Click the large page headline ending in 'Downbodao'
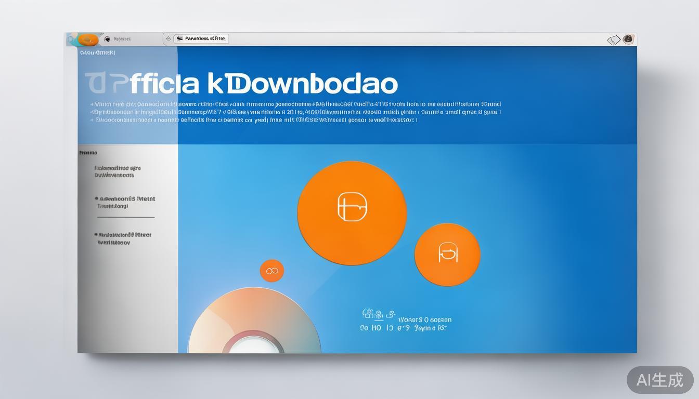The height and width of the screenshot is (399, 699). [241, 84]
